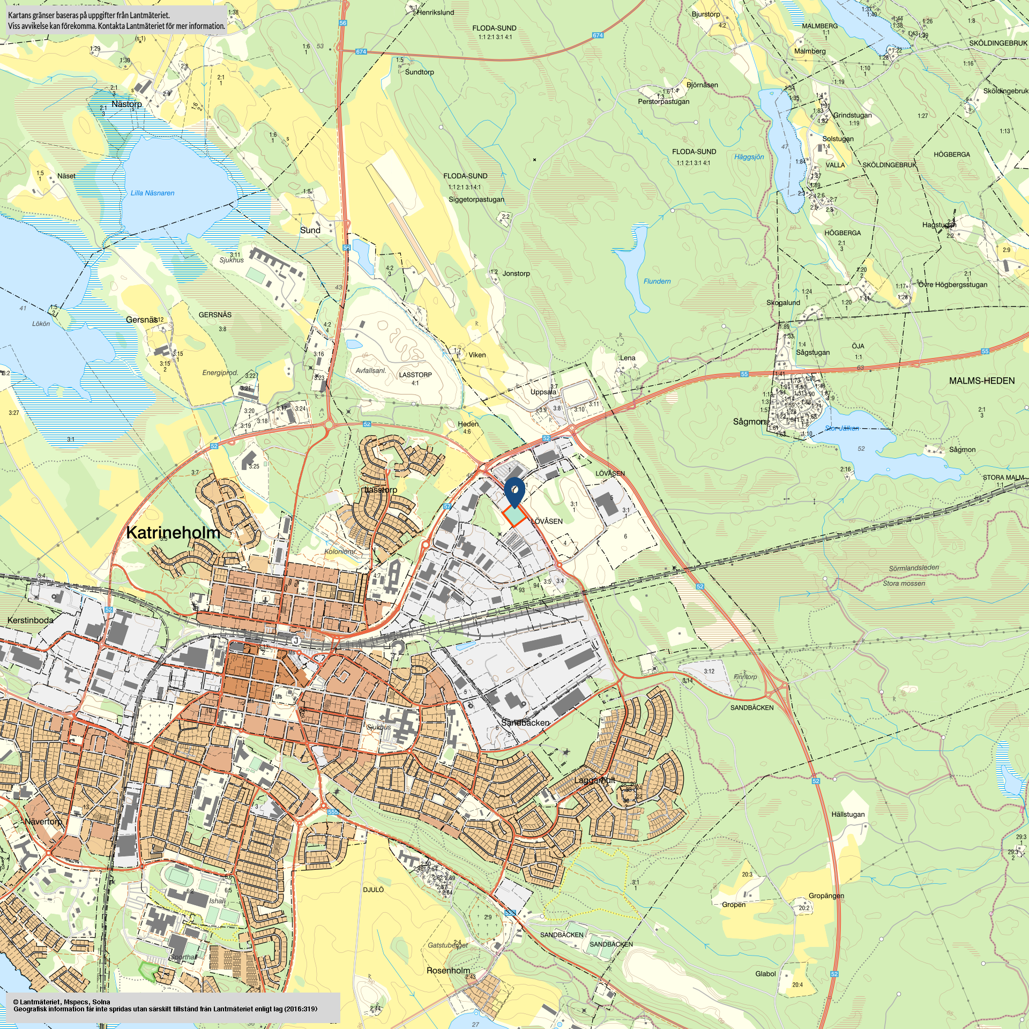This screenshot has height=1029, width=1029.
Task: Click the DJULÖ area label
Action: click(x=374, y=890)
